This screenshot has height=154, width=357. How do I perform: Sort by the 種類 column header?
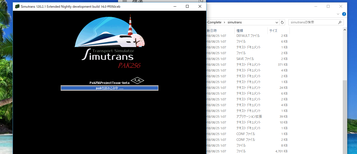click(251, 31)
